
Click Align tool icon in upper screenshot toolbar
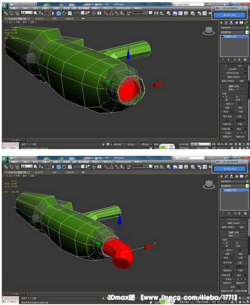(x=162, y=13)
